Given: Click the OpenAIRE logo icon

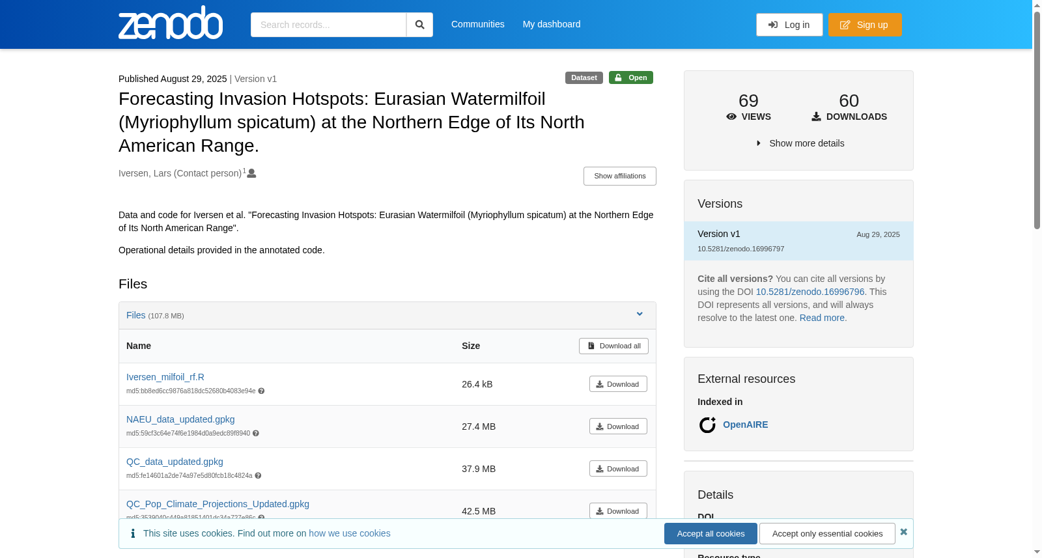Looking at the screenshot, I should [707, 425].
